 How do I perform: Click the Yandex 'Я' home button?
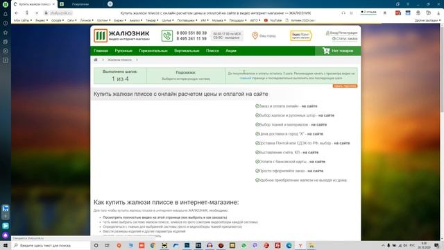[x=26, y=13]
